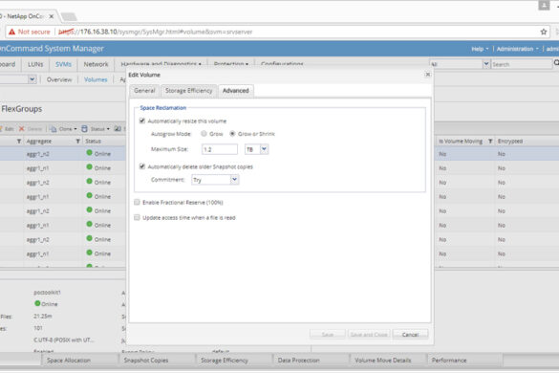
Task: Click filter icon on Is Volume Moving column
Action: pos(490,142)
